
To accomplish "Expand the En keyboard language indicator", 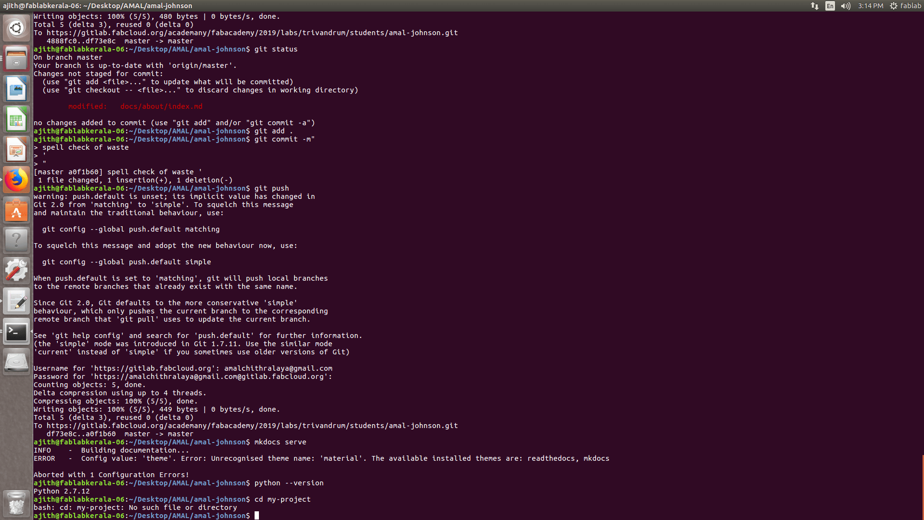I will (830, 6).
